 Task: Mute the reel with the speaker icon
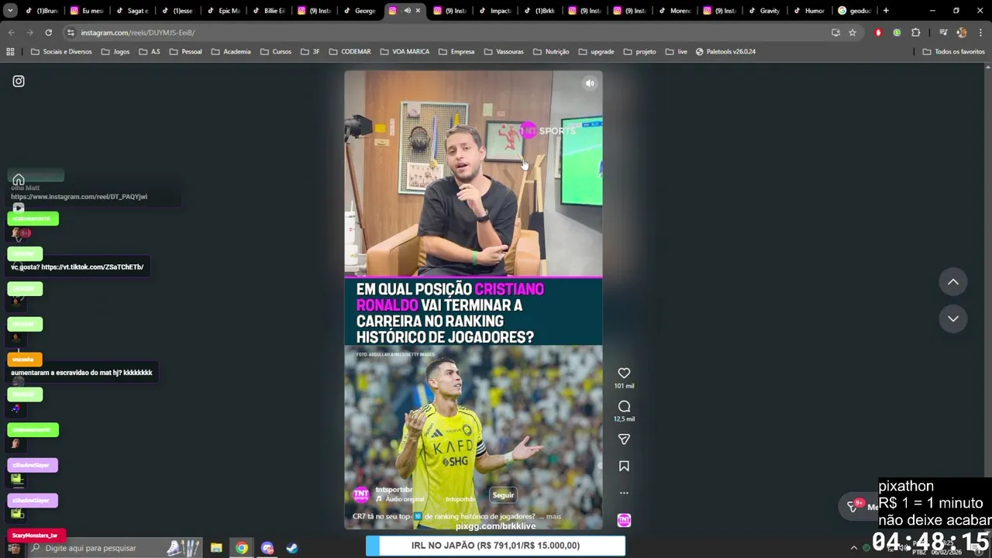pos(590,84)
